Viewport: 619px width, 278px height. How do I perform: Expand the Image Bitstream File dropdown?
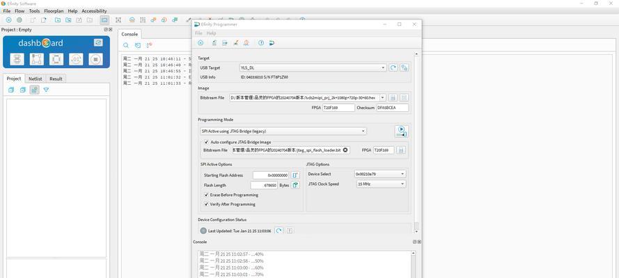[x=382, y=97]
